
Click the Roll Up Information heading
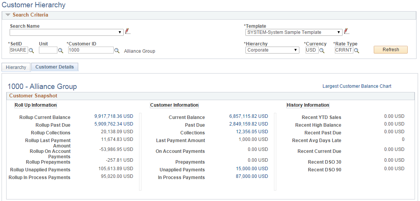pyautogui.click(x=35, y=105)
